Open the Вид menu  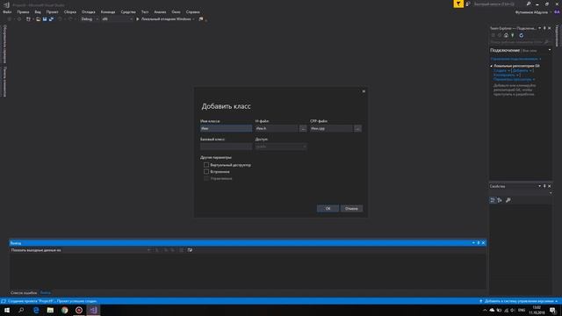tap(38, 11)
